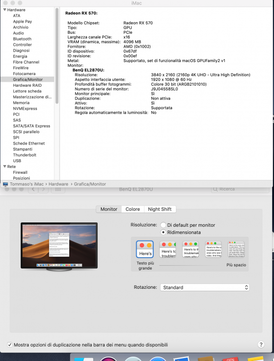The image size is (274, 361).
Task: Click the sidebar vertical scrollbar
Action: tap(57, 56)
